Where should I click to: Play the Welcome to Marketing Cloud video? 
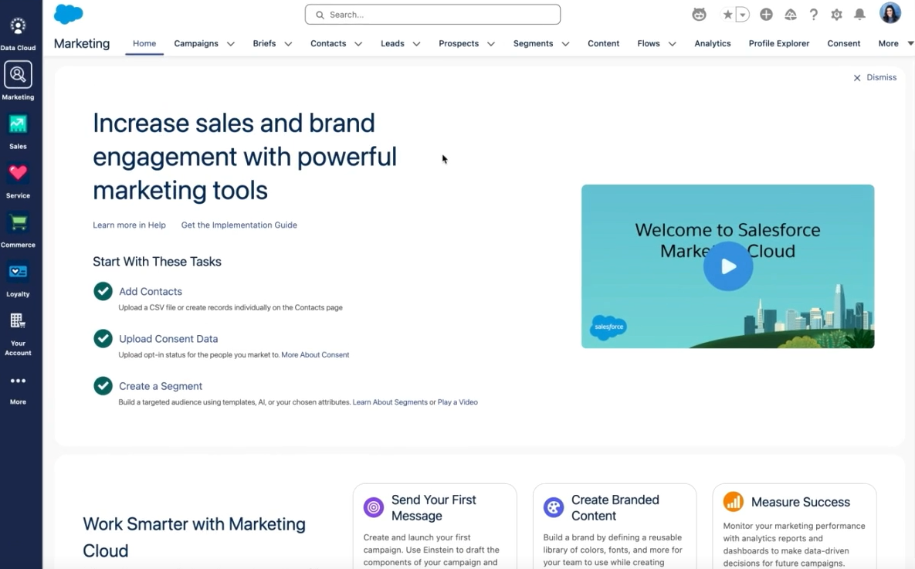pyautogui.click(x=727, y=266)
